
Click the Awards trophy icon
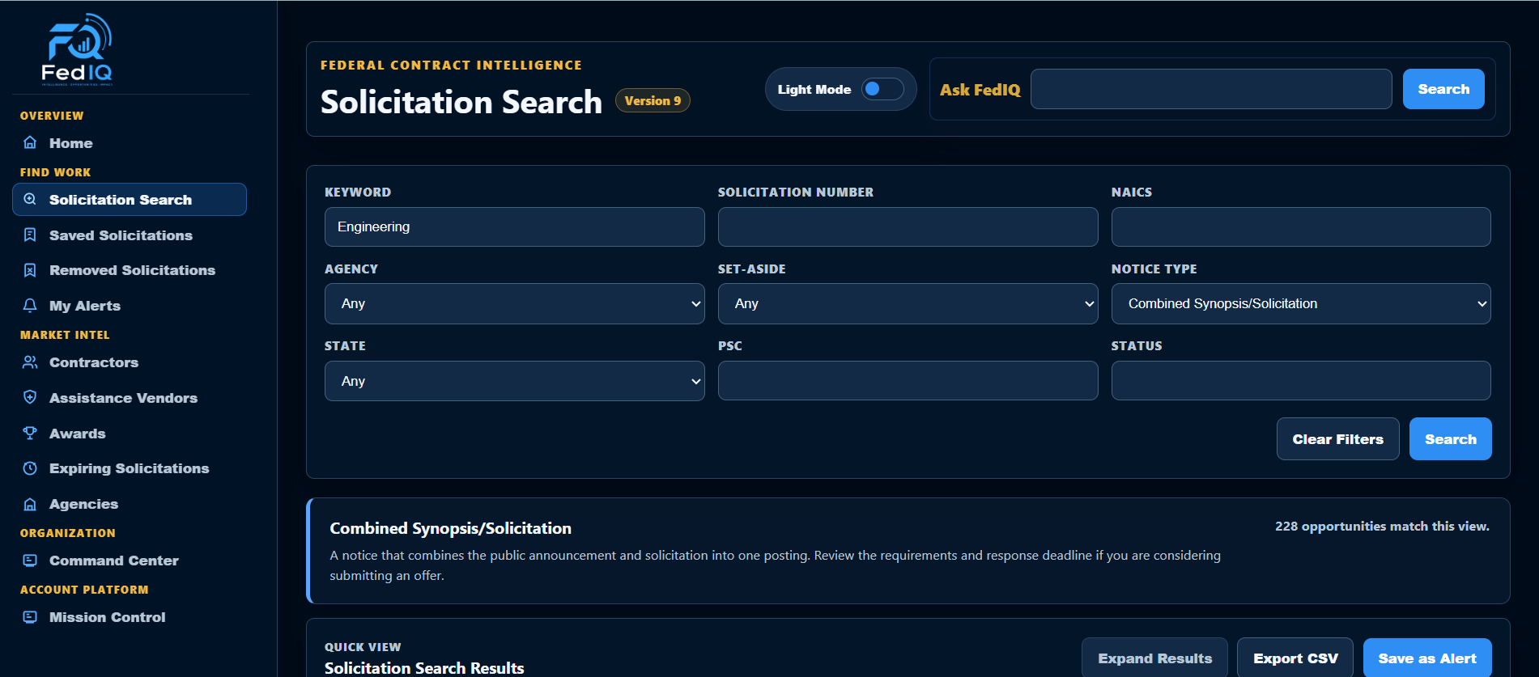(30, 434)
